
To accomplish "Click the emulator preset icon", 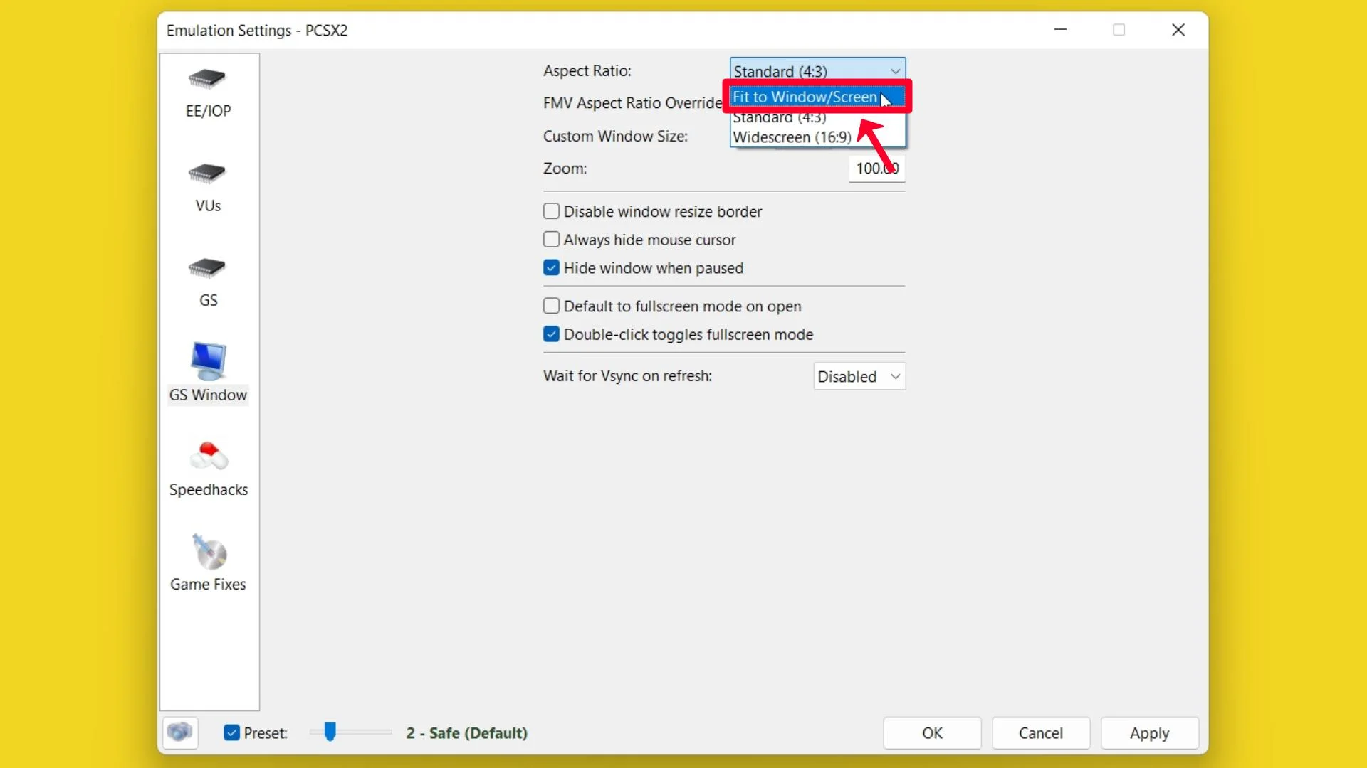I will pyautogui.click(x=179, y=732).
